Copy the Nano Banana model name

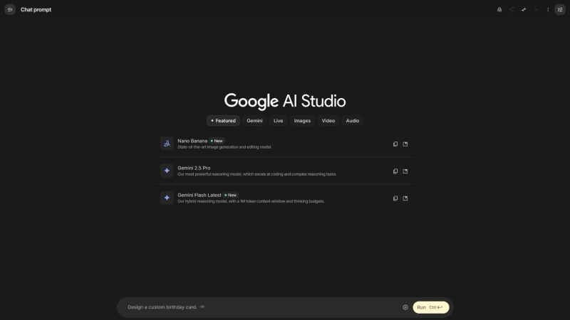pyautogui.click(x=395, y=144)
